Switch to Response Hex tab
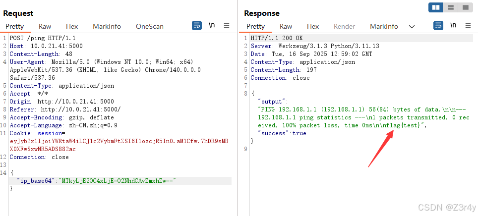 [x=313, y=27]
